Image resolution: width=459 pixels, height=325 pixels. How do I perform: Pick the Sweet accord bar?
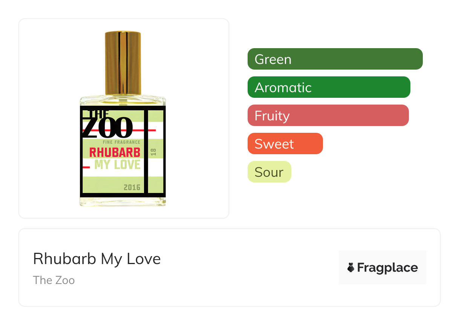[x=285, y=144]
